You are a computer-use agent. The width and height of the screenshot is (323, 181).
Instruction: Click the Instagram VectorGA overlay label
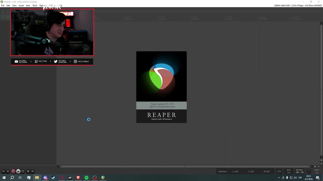81,61
